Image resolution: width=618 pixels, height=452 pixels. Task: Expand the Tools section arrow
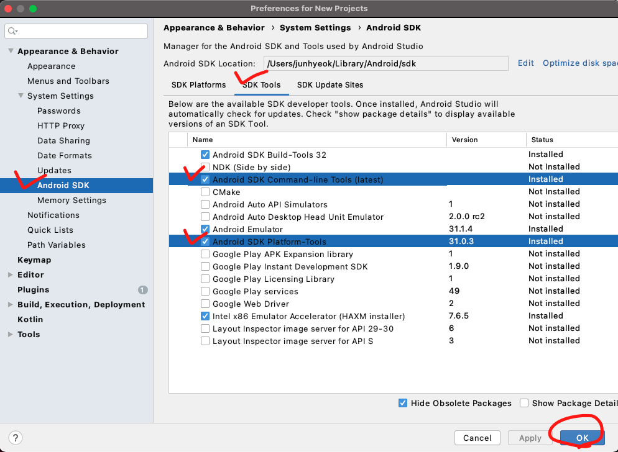point(11,334)
